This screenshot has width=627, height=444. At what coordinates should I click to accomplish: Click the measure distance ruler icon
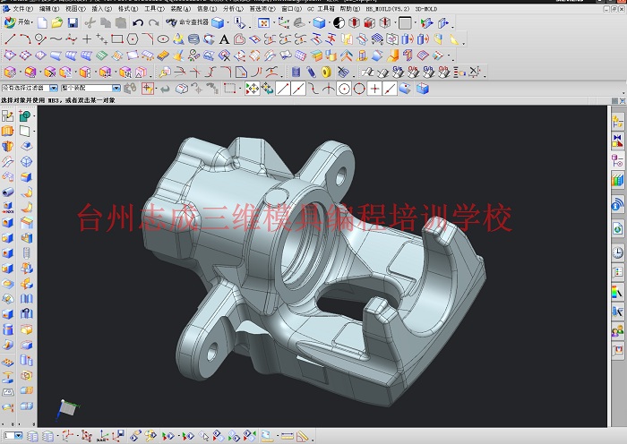coord(287,436)
